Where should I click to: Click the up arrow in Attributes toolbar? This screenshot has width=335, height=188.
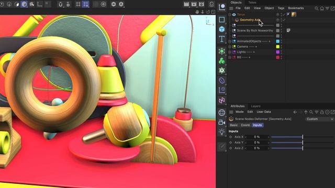tap(306, 112)
